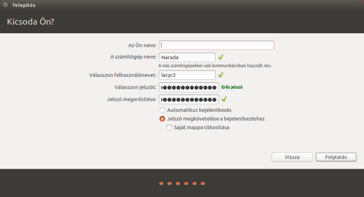The width and height of the screenshot is (364, 197).
Task: Click the last orange progress dot
Action: tap(202, 183)
